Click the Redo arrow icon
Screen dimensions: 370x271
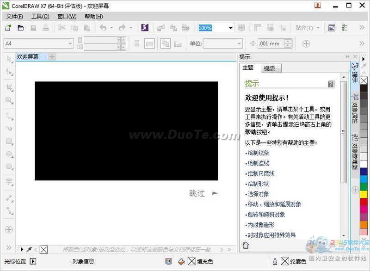point(122,28)
